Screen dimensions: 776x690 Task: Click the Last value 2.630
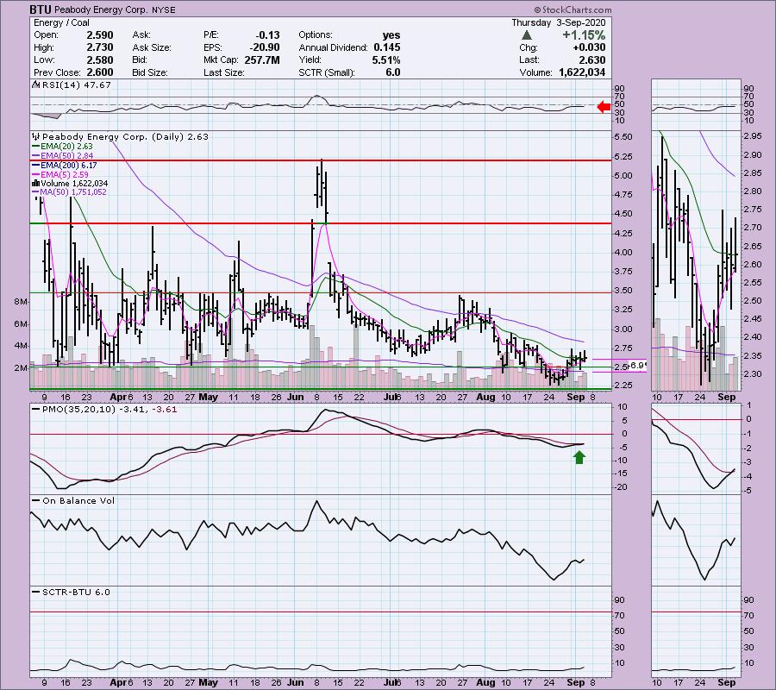(x=592, y=60)
